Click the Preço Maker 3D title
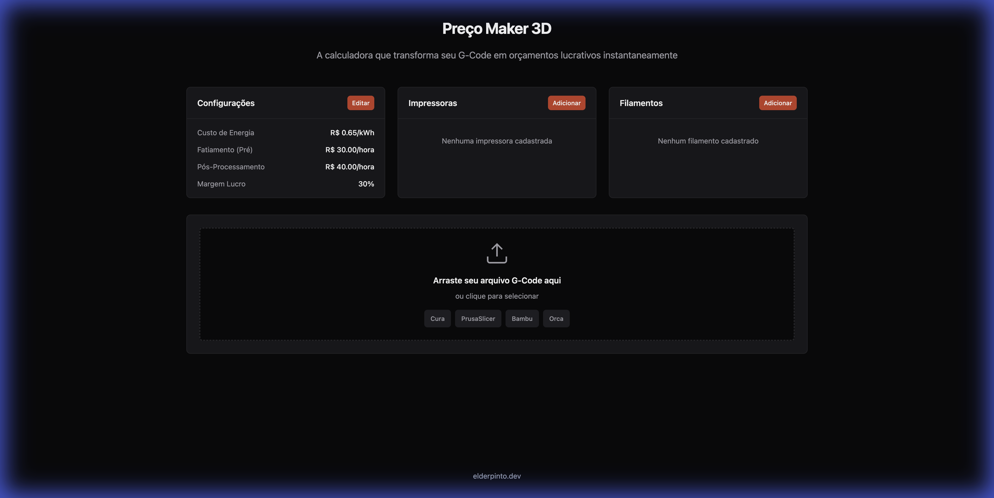Image resolution: width=994 pixels, height=498 pixels. (497, 28)
